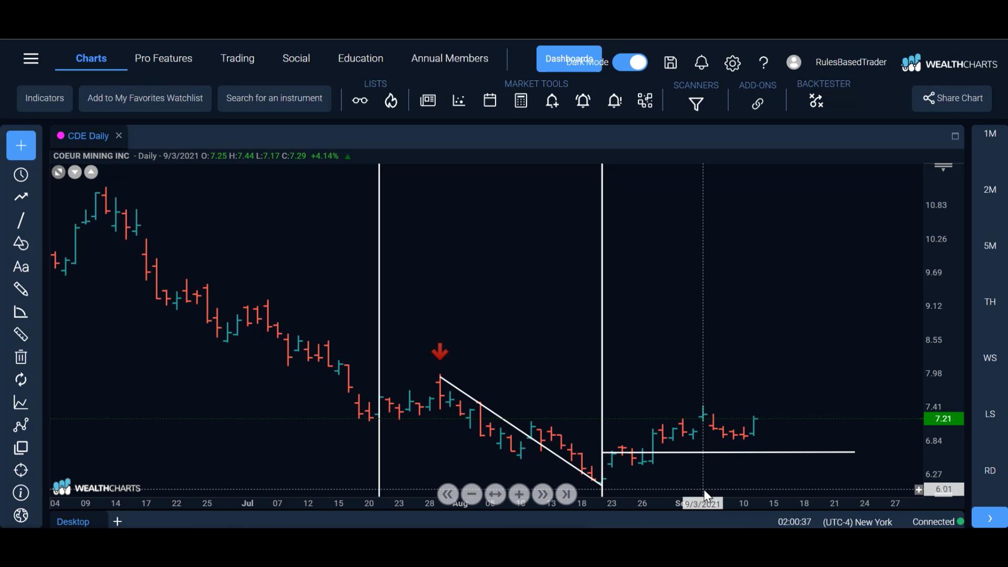Activate the crosshair target tool

coord(21,470)
